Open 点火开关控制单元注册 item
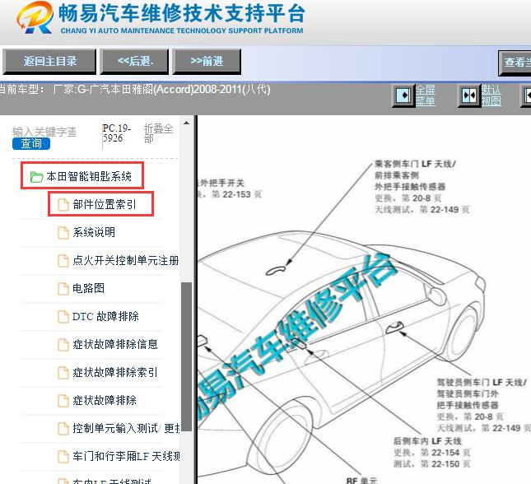Screen dimensions: 531x484 (x=126, y=260)
